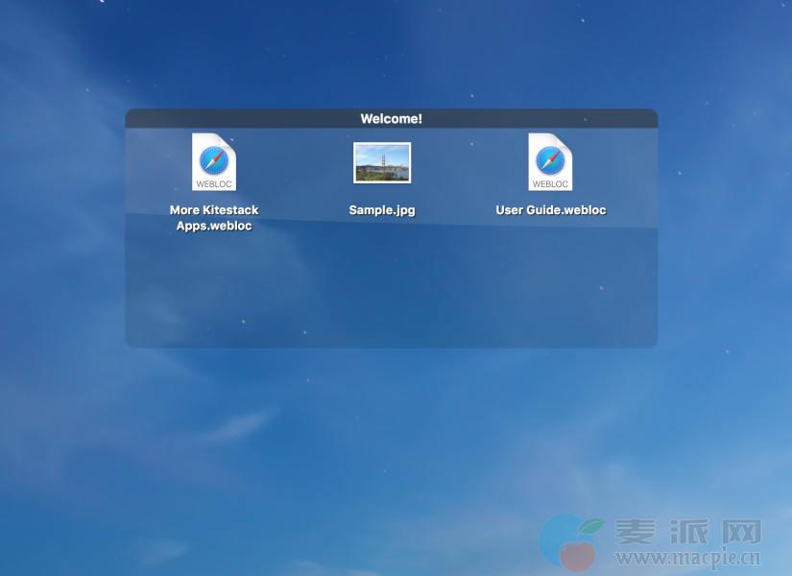Image resolution: width=792 pixels, height=576 pixels.
Task: Select the "Sample.jpg" filename label
Action: (382, 210)
